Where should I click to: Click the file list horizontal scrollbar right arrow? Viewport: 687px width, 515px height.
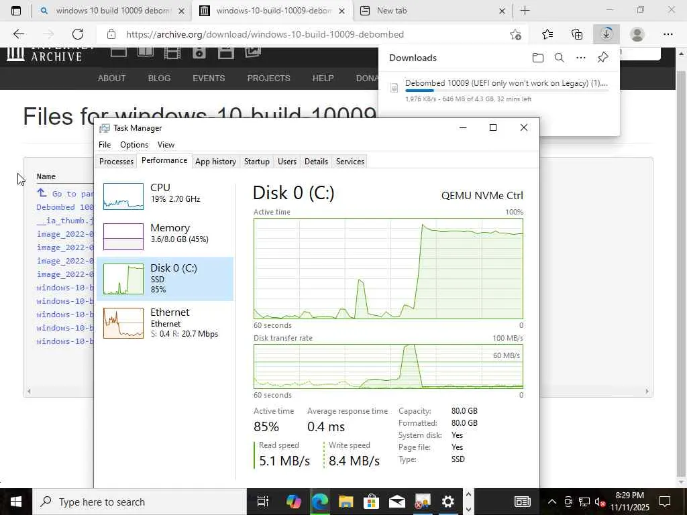647,391
